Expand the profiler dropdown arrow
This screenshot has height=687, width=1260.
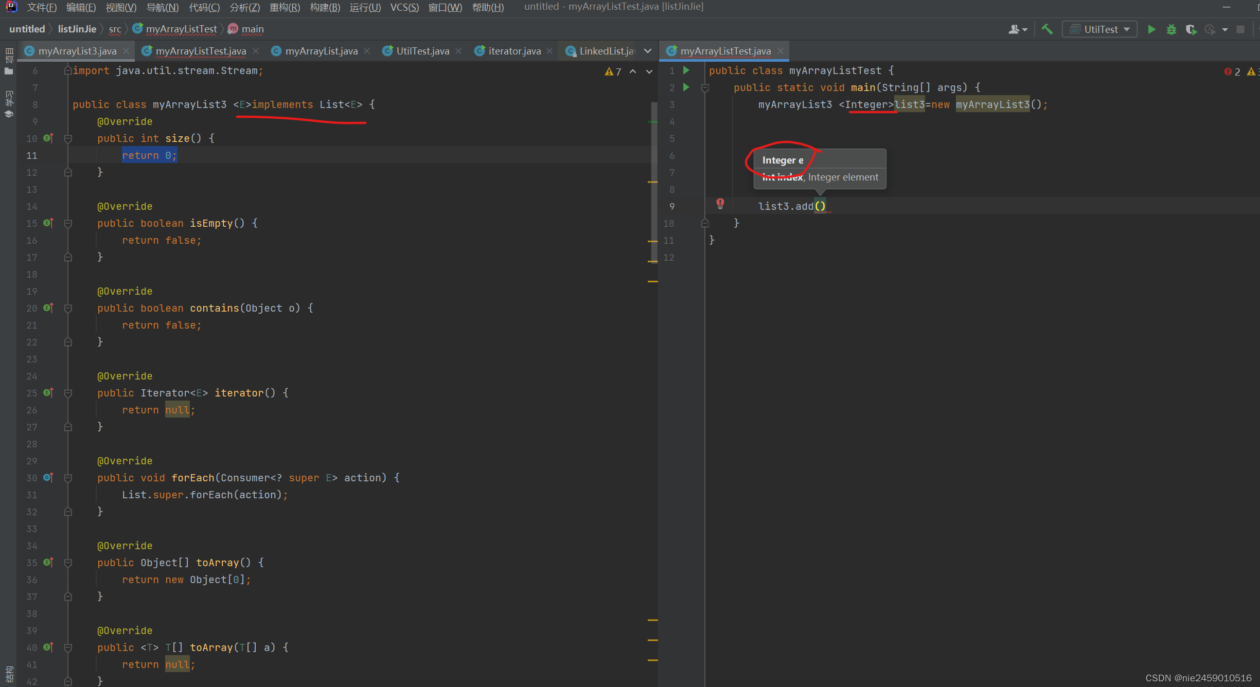click(x=1225, y=30)
